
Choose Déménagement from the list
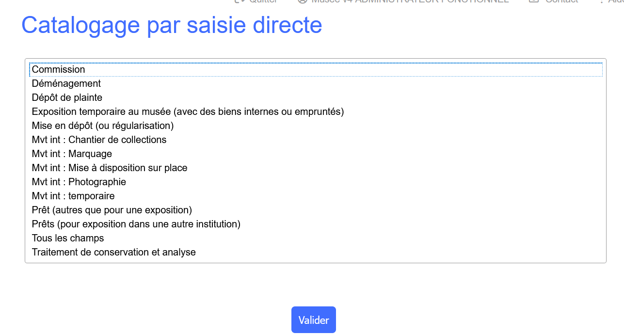click(66, 83)
